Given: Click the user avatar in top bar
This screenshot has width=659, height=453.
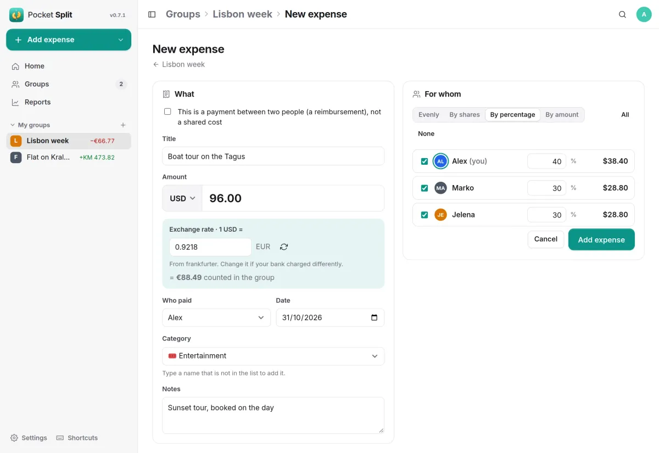Looking at the screenshot, I should tap(644, 14).
